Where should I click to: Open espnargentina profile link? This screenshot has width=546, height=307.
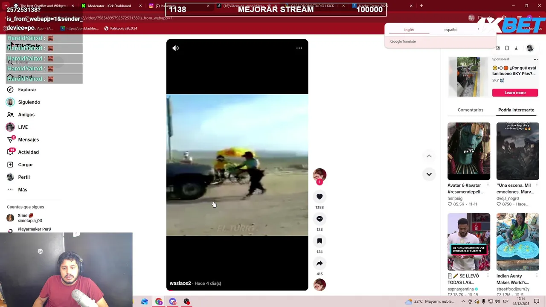461,289
